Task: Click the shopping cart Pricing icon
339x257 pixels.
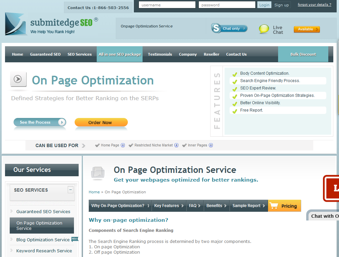Action: [x=273, y=206]
